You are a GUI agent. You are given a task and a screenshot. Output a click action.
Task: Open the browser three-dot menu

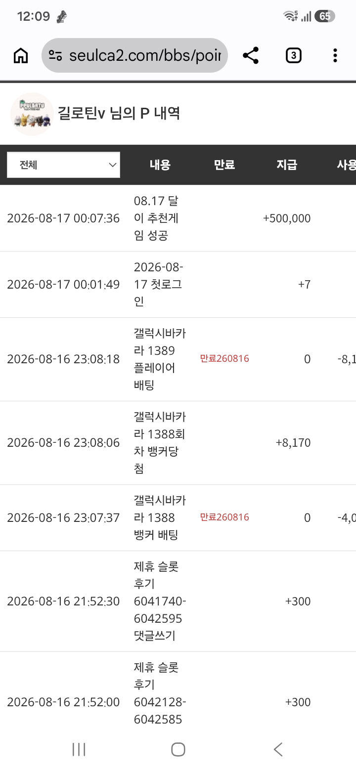click(335, 56)
